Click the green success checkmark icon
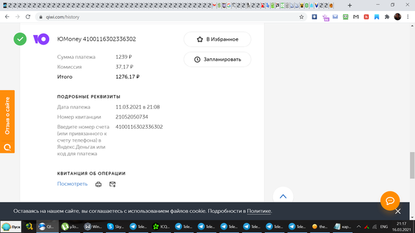Screen dimensions: 415x233 (x=20, y=39)
